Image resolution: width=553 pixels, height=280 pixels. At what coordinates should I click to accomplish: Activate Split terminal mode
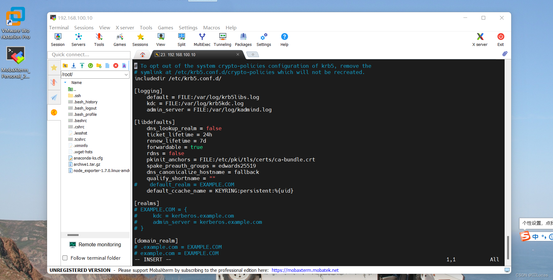tap(181, 40)
